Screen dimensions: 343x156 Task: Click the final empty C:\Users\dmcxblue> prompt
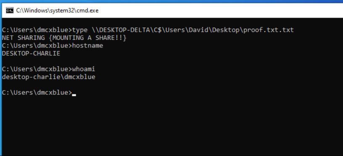click(x=37, y=93)
